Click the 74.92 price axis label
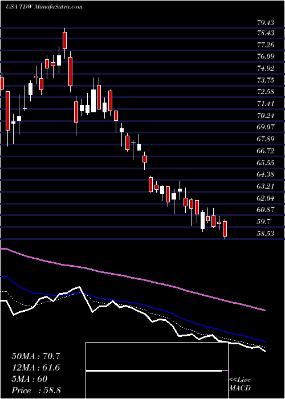This screenshot has width=285, height=399. (x=266, y=68)
